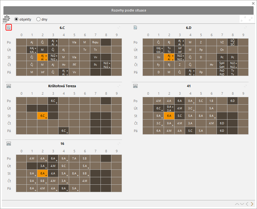Click 6.C Friday cell in Krištofová Tereza timetable
257x209 pixels.
tap(63, 131)
